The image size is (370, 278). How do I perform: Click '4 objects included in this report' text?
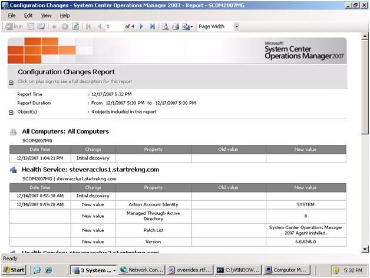(124, 112)
